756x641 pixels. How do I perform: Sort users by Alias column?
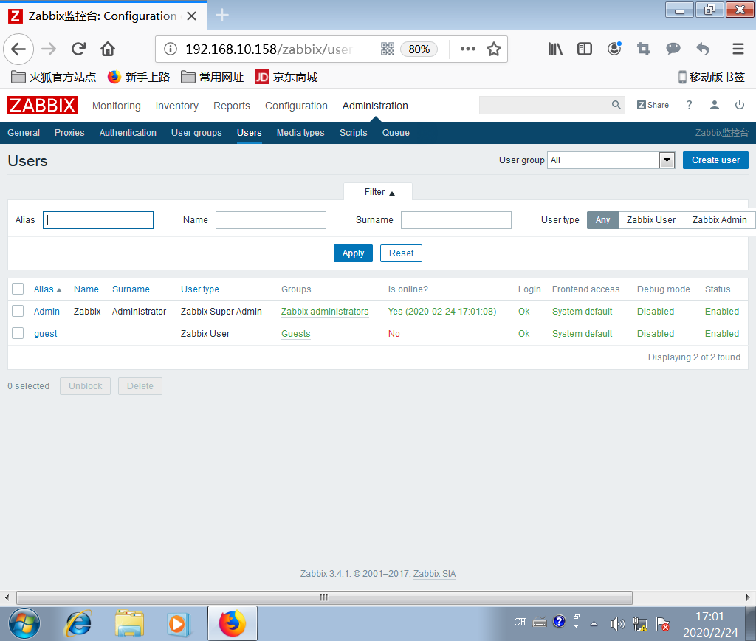(x=47, y=289)
